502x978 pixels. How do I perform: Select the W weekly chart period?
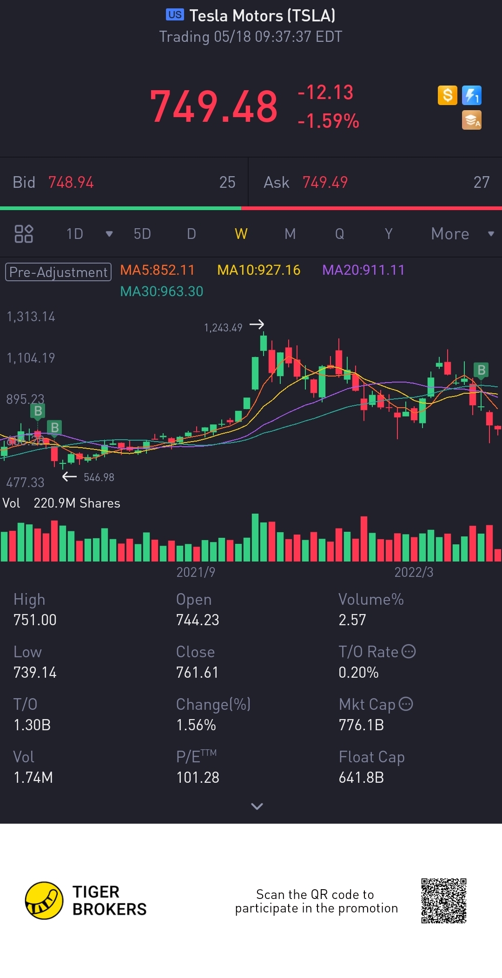coord(241,234)
